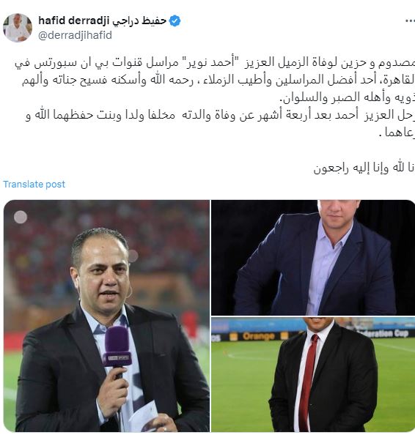Click the Latin name "hafid derradji"
415x435 pixels.
coord(73,21)
